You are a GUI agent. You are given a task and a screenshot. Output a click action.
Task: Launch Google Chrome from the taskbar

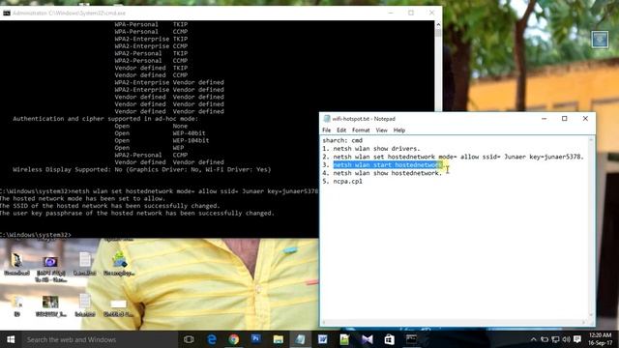(x=234, y=339)
